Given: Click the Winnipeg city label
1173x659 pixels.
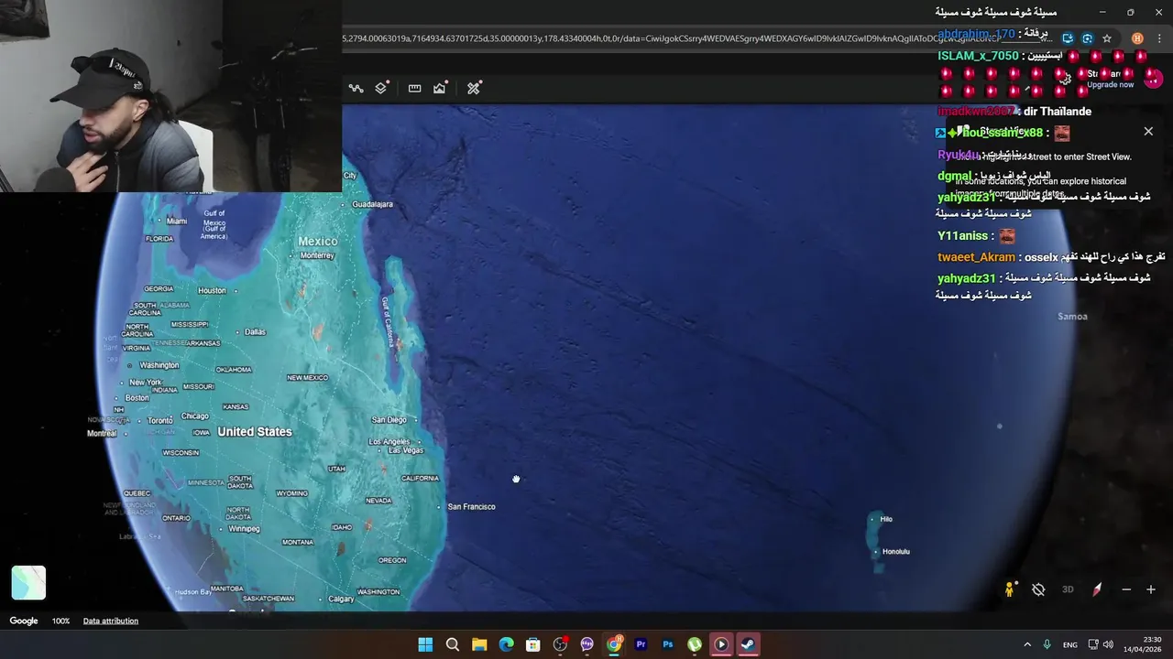Looking at the screenshot, I should click(245, 529).
